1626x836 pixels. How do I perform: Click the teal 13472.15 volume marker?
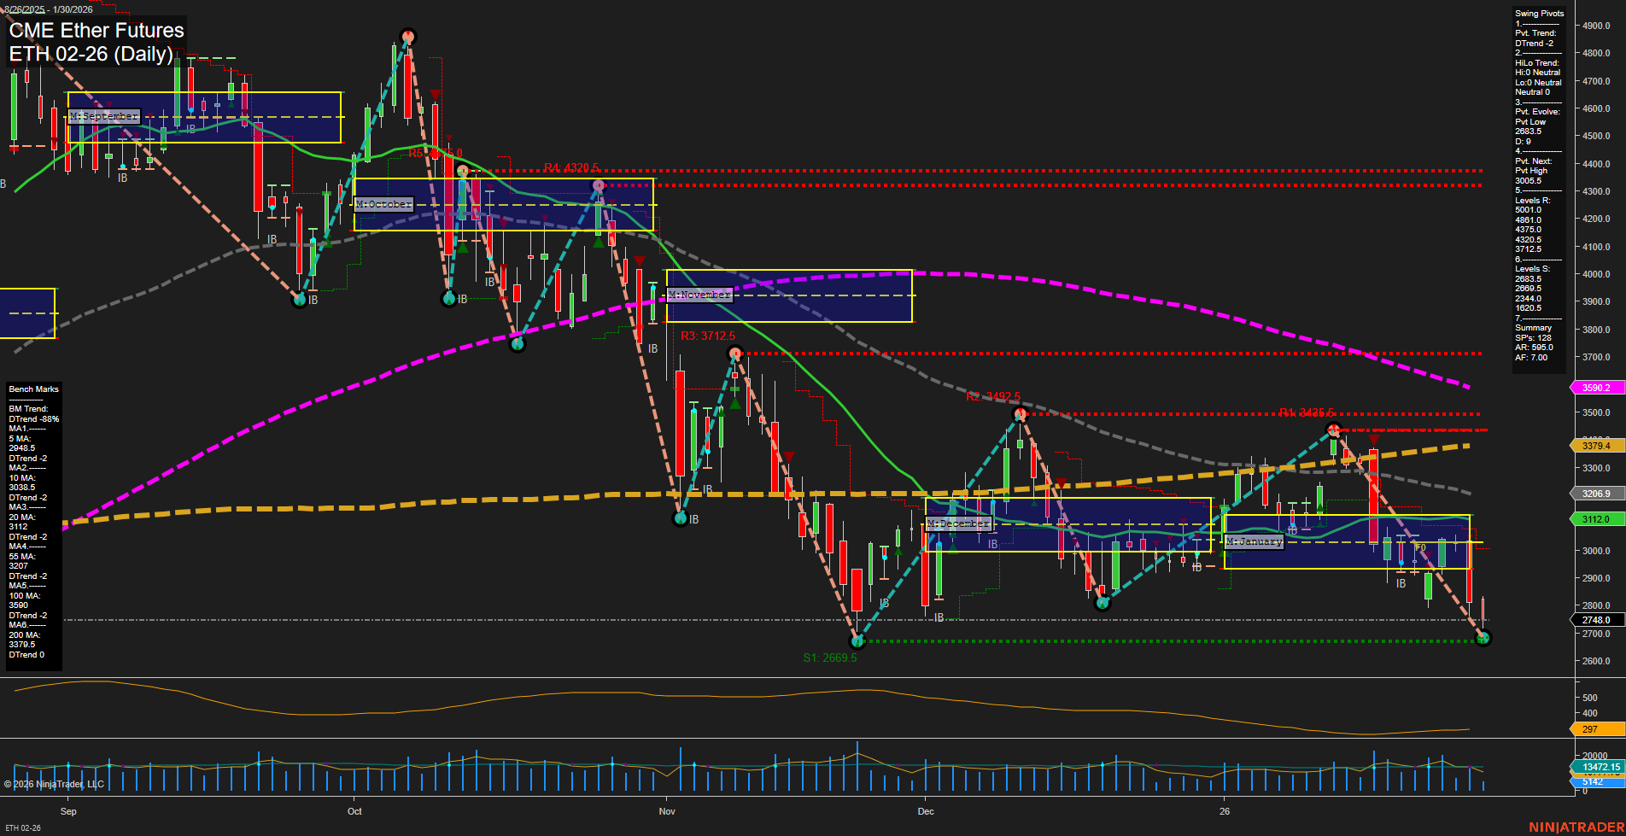[1600, 767]
